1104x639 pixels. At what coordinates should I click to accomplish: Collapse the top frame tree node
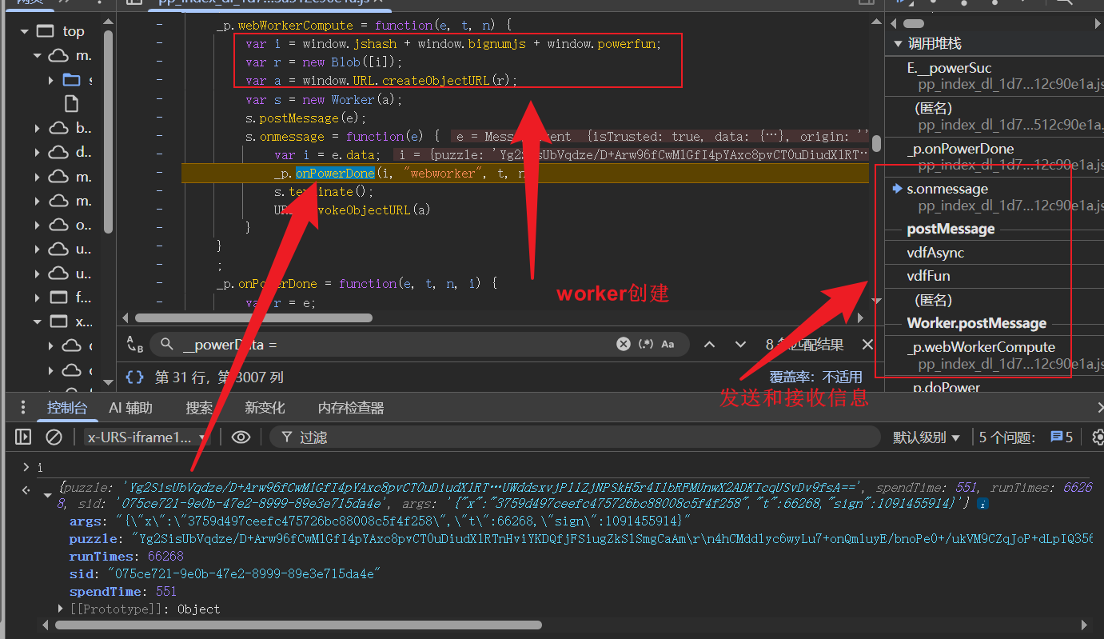click(x=24, y=31)
